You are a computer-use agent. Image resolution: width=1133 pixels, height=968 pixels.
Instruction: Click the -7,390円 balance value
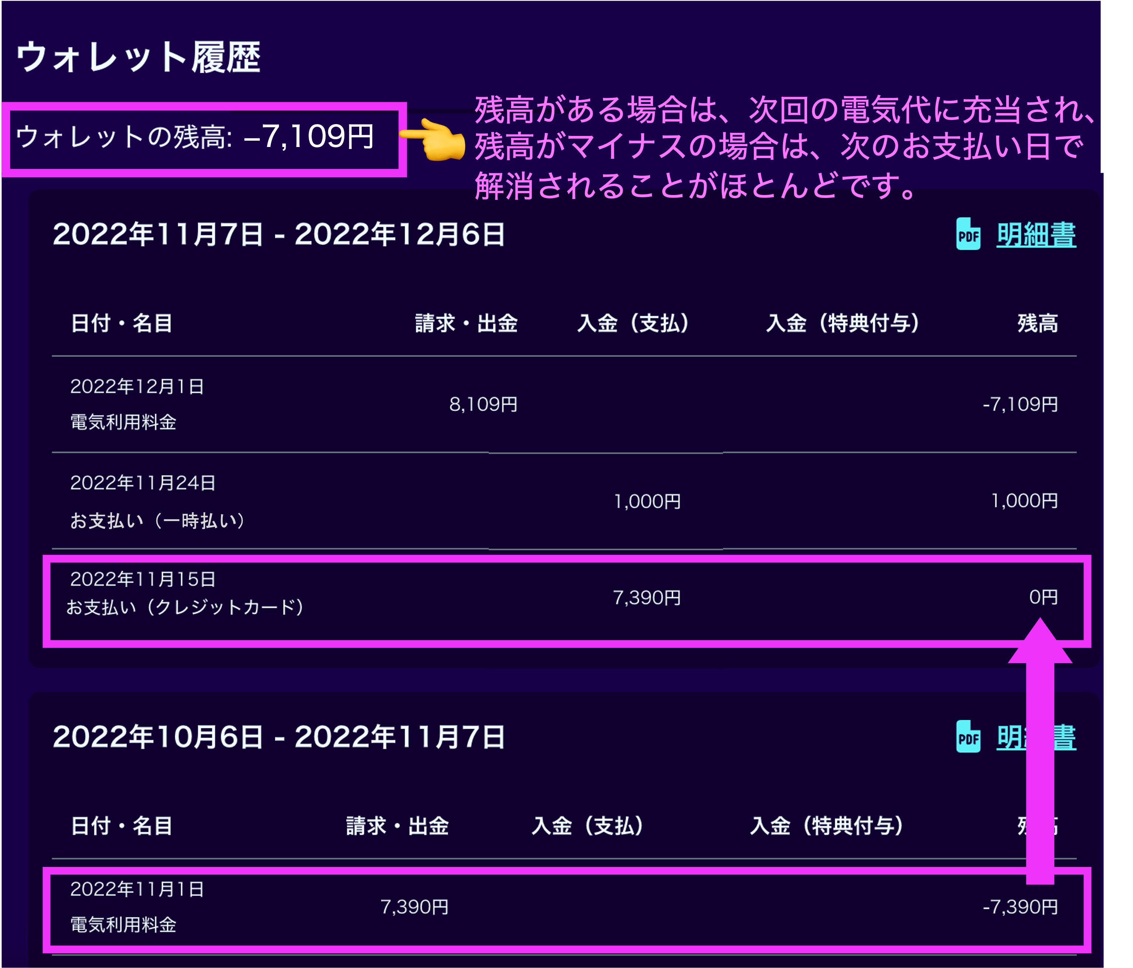(x=1020, y=907)
